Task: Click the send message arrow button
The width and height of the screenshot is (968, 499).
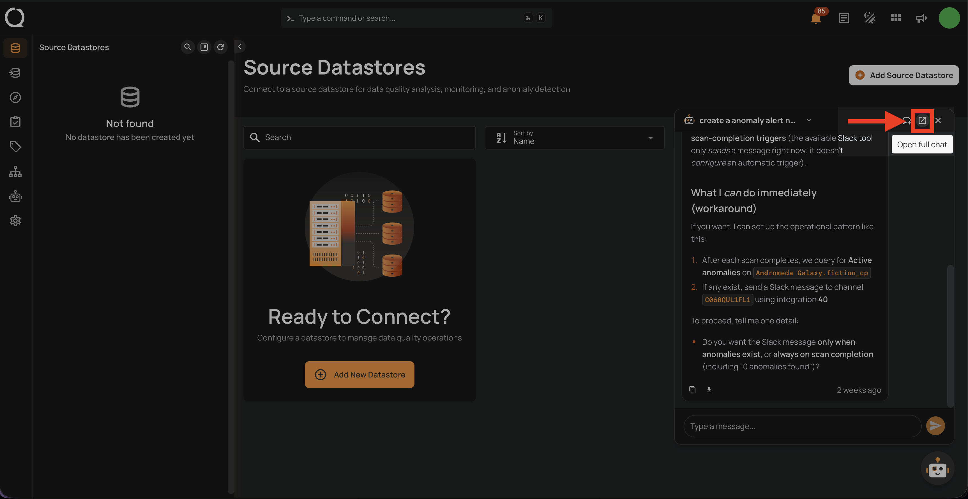Action: point(935,426)
